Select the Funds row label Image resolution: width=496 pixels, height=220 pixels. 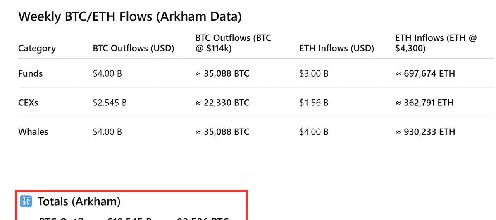(x=31, y=74)
